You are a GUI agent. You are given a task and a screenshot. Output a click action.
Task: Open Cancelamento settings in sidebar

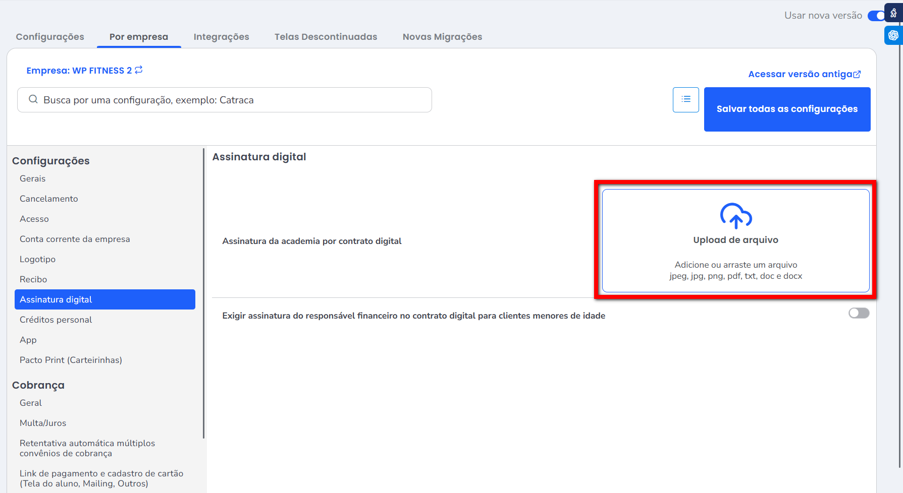coord(49,199)
